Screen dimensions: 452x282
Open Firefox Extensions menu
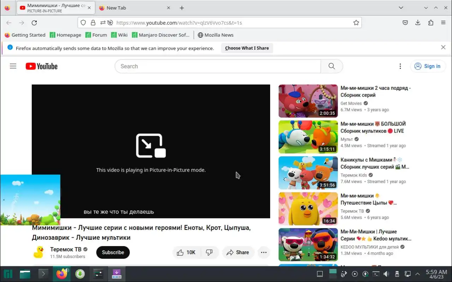click(430, 23)
